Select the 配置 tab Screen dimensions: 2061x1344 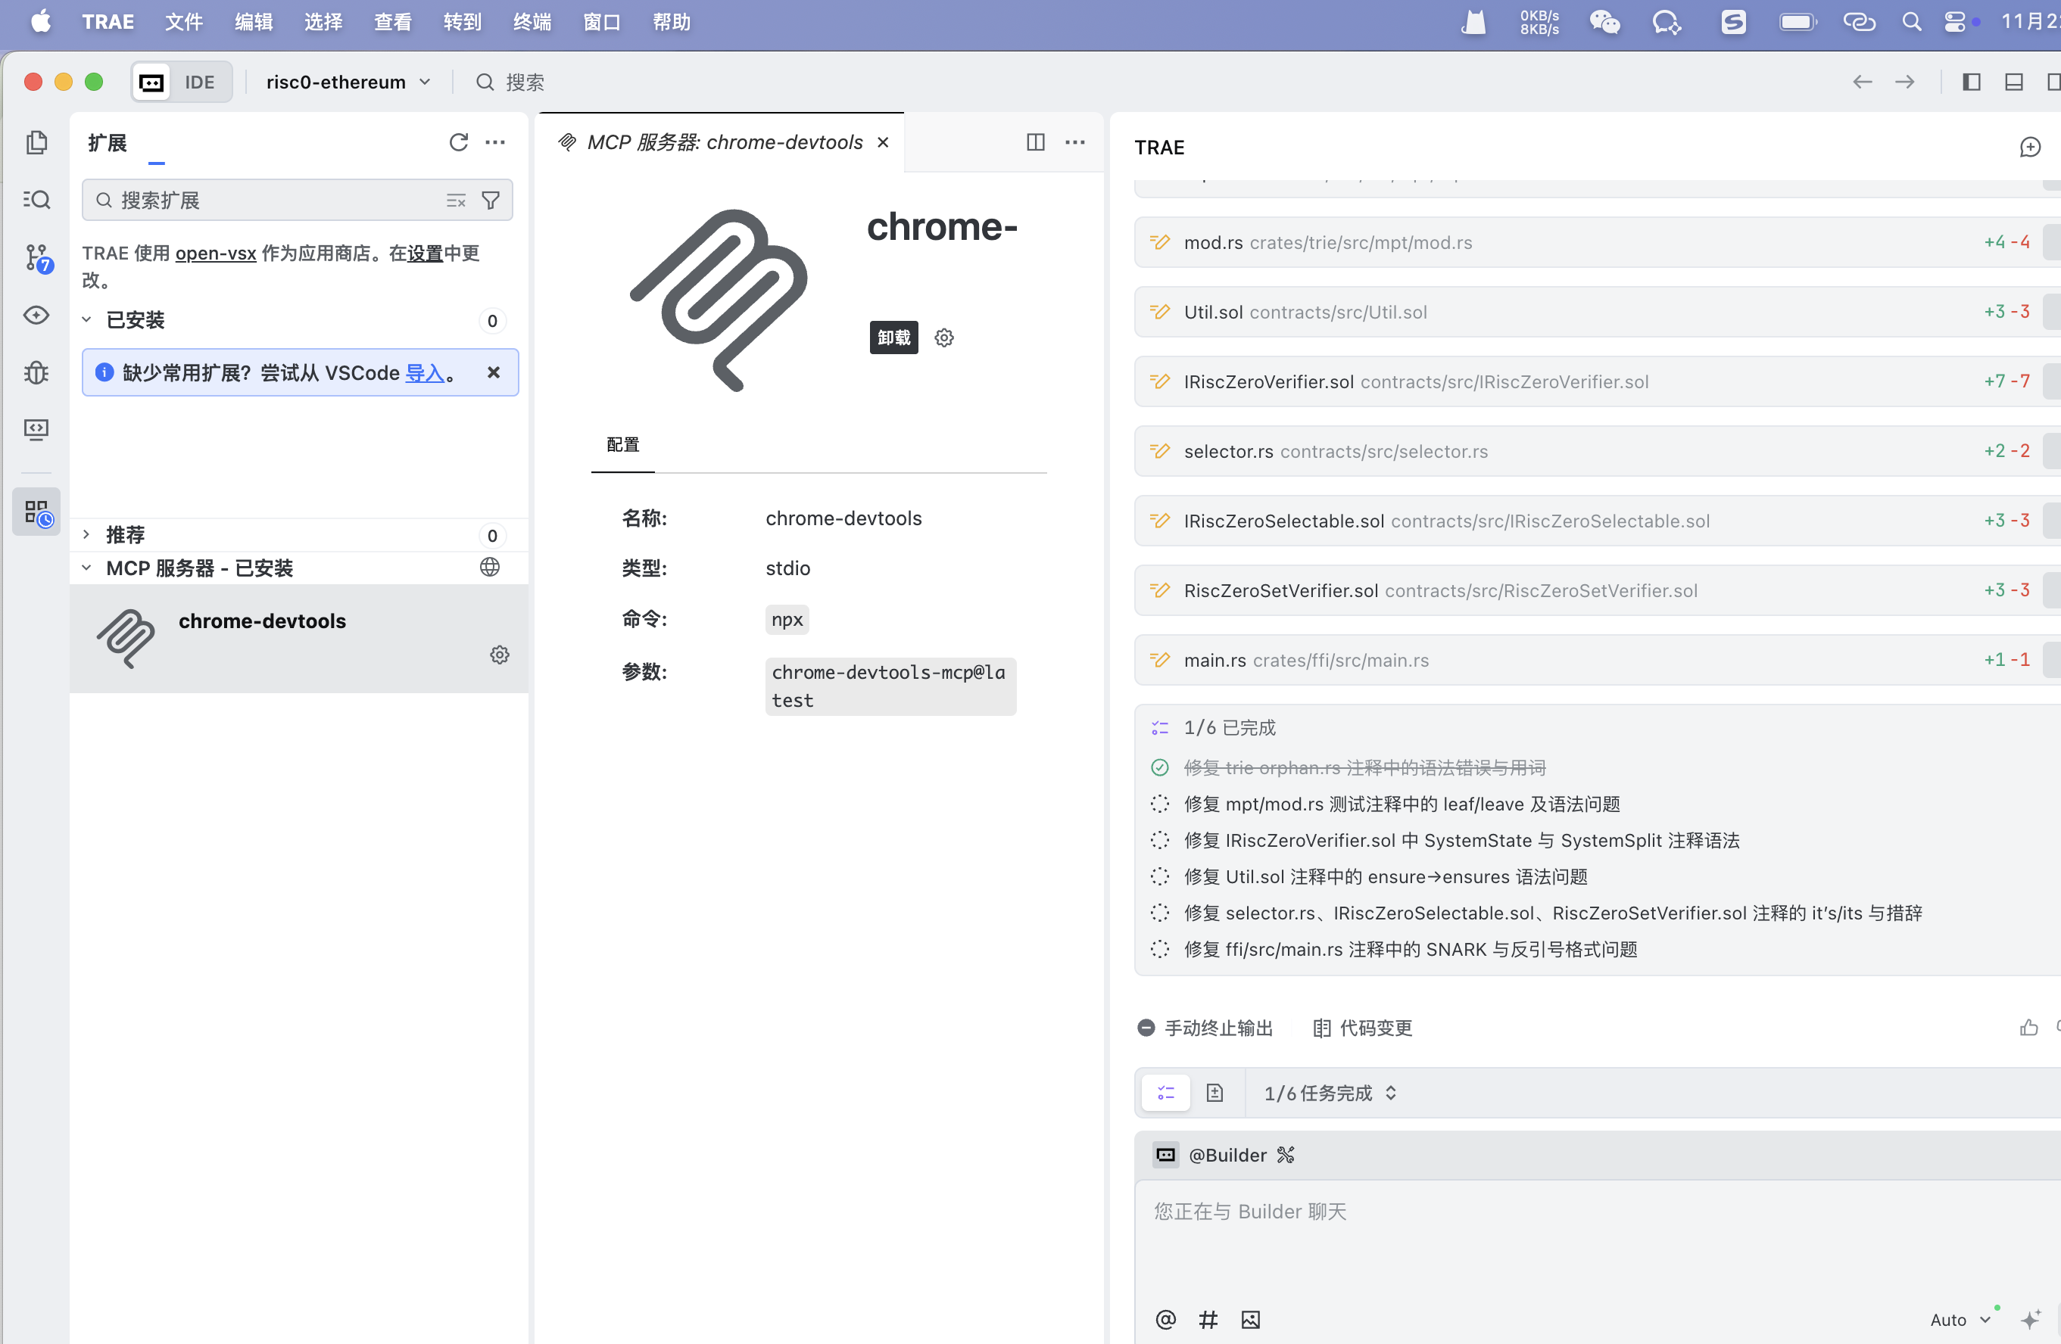coord(622,445)
